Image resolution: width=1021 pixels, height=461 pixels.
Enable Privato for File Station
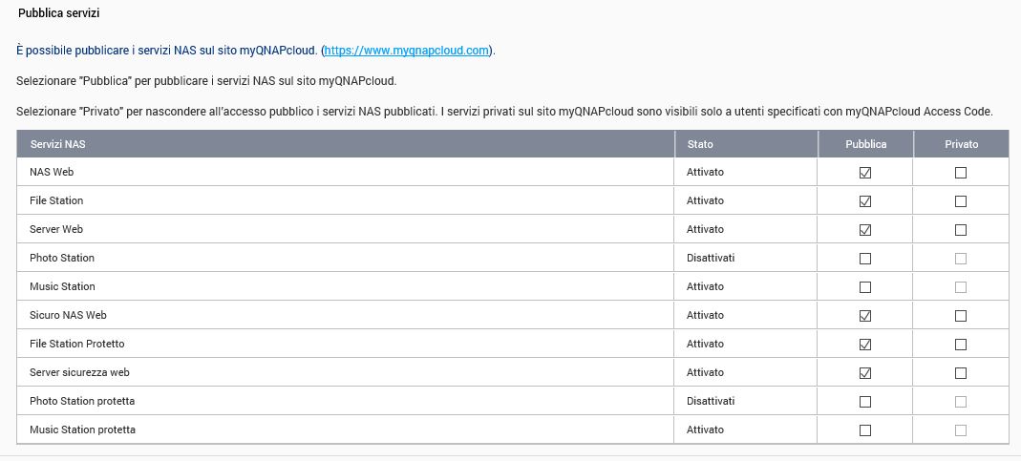(x=961, y=201)
